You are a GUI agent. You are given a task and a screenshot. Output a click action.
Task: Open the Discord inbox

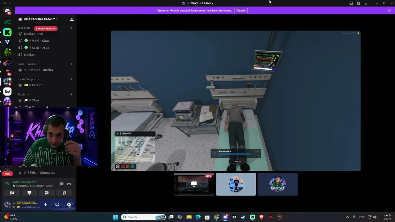(351, 3)
